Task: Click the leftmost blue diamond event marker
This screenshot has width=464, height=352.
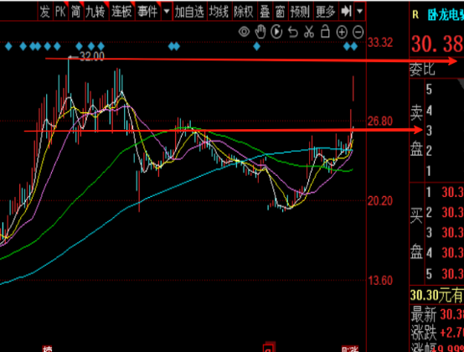Action: tap(8, 46)
